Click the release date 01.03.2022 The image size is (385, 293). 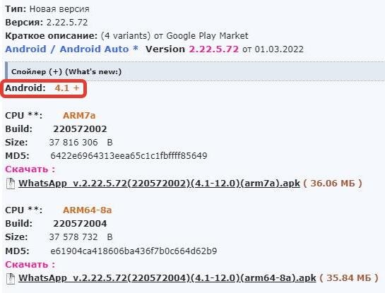(x=279, y=49)
